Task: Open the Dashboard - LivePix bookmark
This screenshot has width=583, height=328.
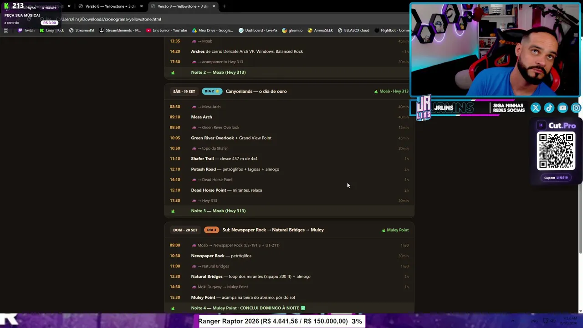Action: pyautogui.click(x=258, y=31)
